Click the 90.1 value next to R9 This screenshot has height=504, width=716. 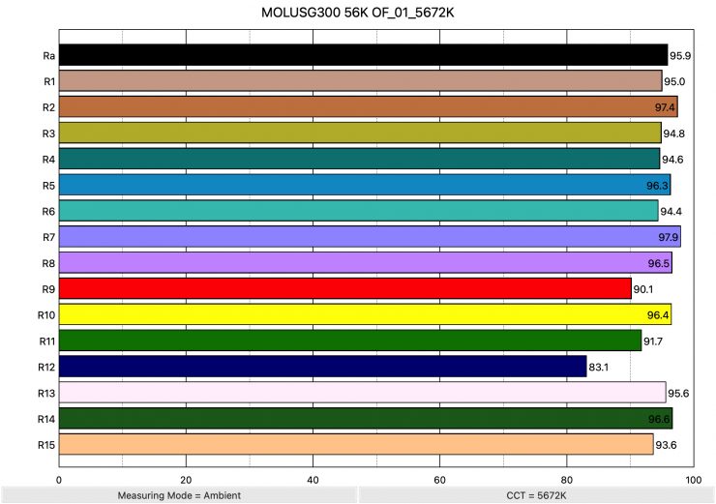(643, 289)
